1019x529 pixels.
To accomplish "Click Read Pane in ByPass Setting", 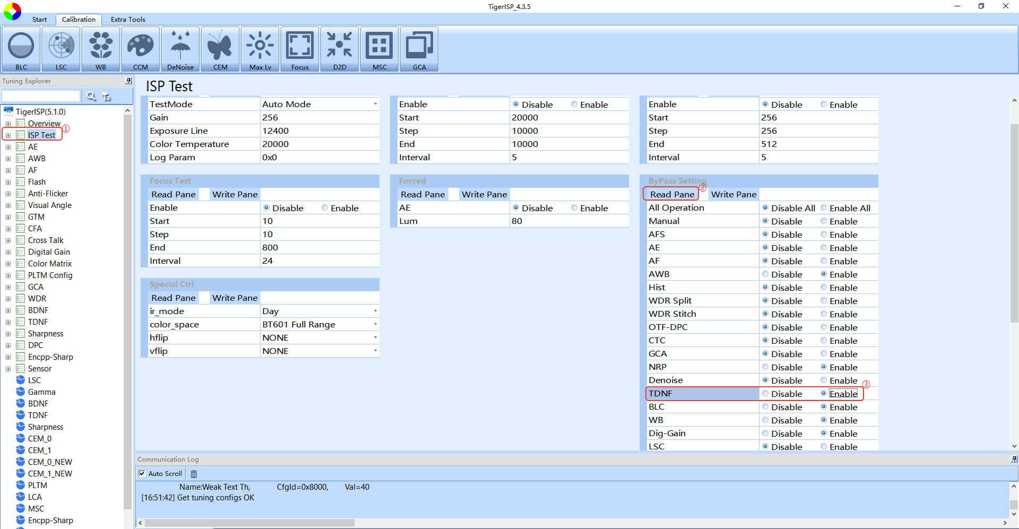I will 672,194.
